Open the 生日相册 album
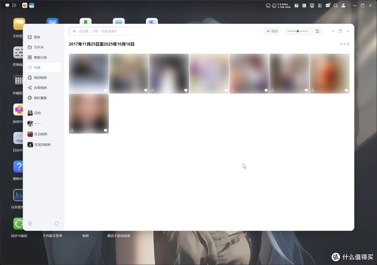The height and width of the screenshot is (265, 377). coord(43,134)
